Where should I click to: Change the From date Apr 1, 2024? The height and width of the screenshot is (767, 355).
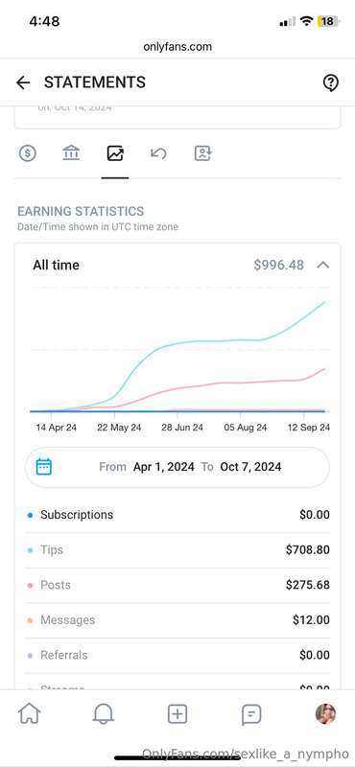[163, 467]
